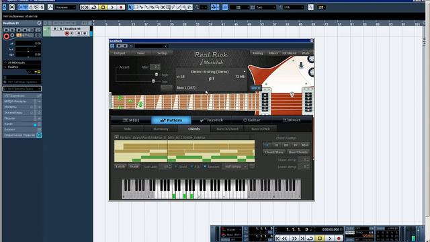
Task: Toggle monitor on RealRick 01 track
Action: 72,34
